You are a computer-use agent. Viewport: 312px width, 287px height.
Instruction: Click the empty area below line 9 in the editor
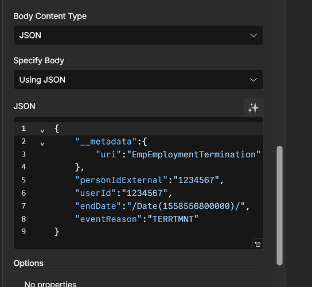pyautogui.click(x=133, y=243)
